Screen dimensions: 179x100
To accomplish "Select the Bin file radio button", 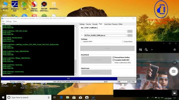I will coord(82,31).
